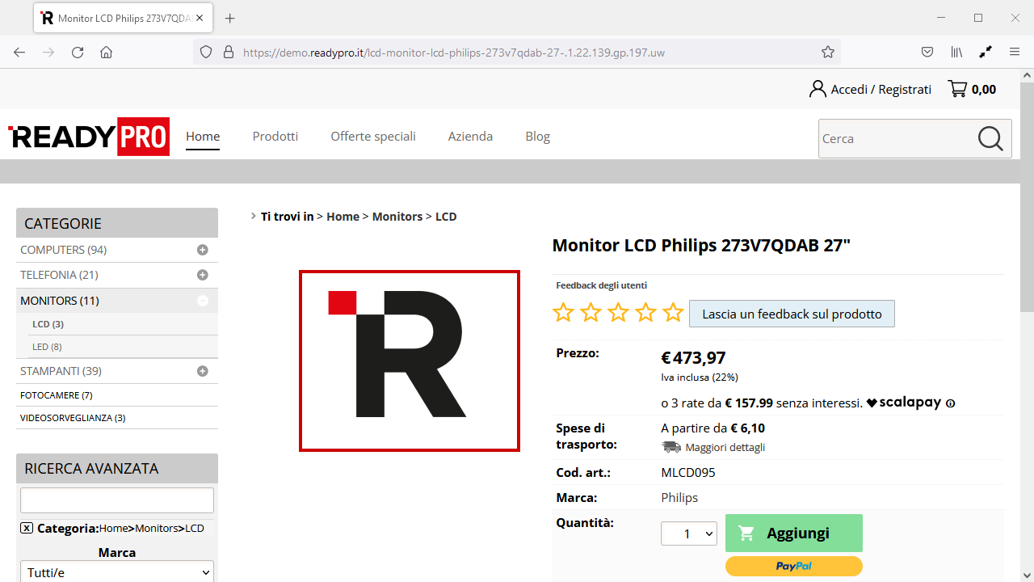Remove the category filter X icon
This screenshot has width=1034, height=582.
click(27, 528)
